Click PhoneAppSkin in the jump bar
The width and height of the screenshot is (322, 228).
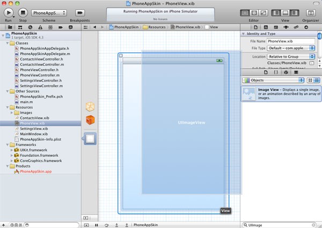click(x=124, y=27)
